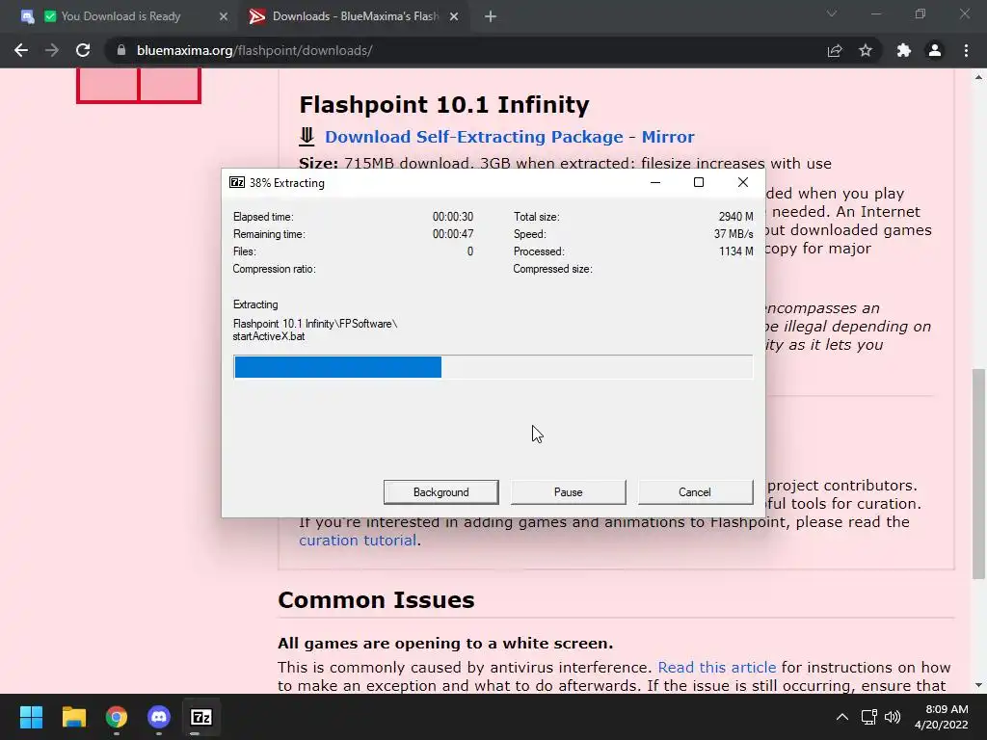The width and height of the screenshot is (987, 740).
Task: Click the address bar URL
Action: [x=254, y=50]
